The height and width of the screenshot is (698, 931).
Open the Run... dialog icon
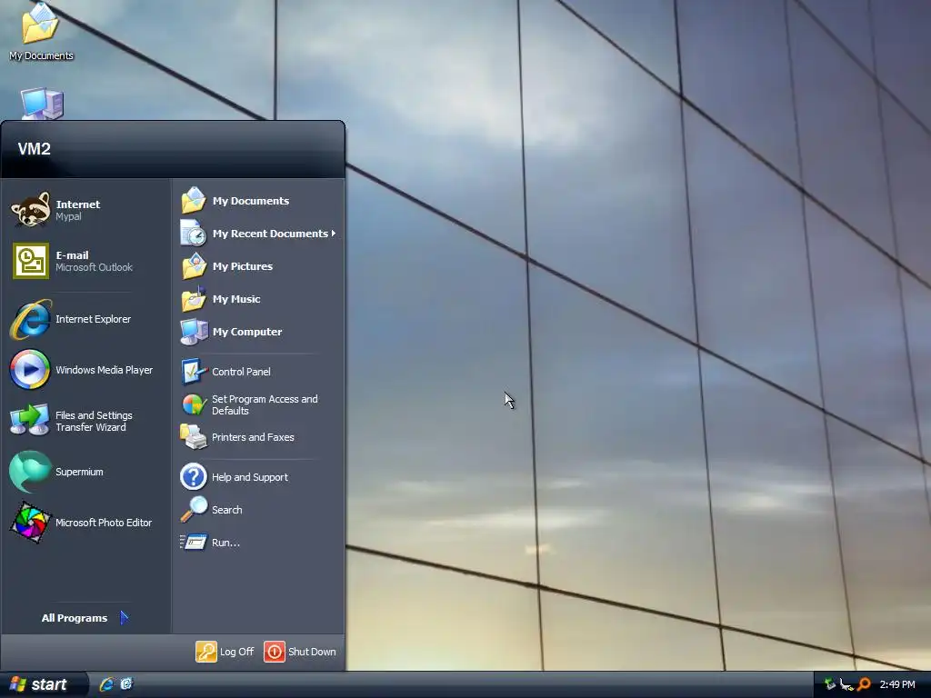pos(194,542)
